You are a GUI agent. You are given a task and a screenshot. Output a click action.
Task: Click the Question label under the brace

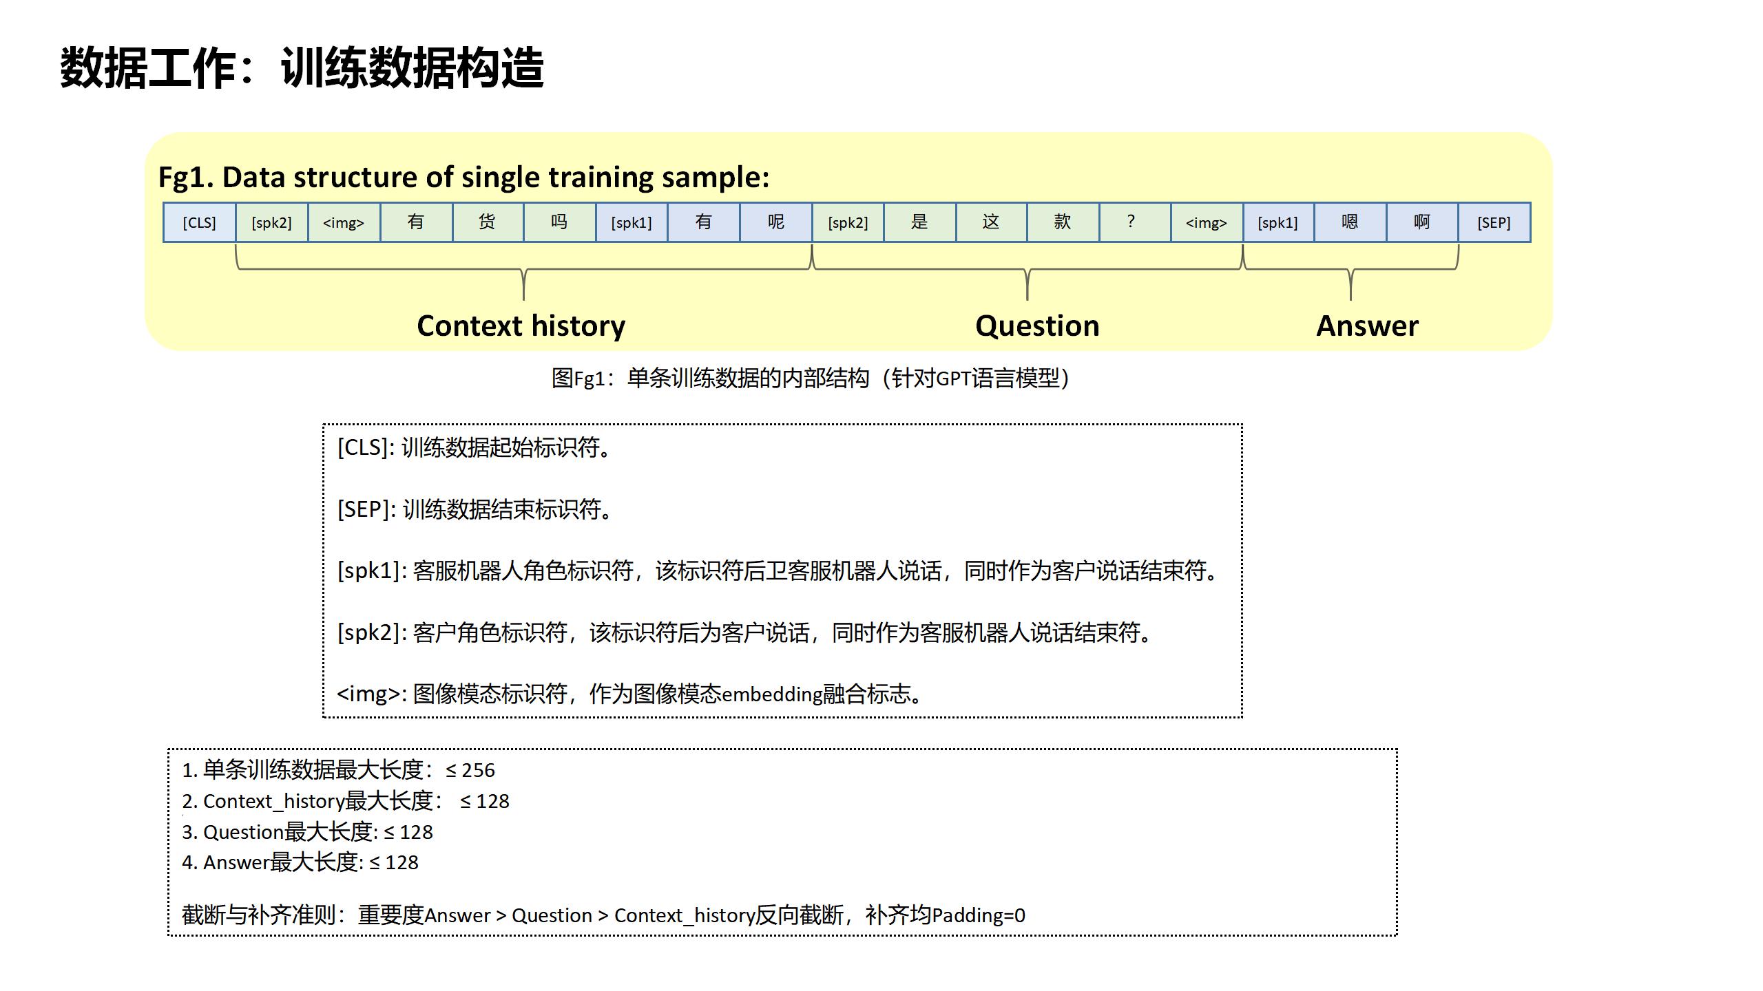[1037, 326]
